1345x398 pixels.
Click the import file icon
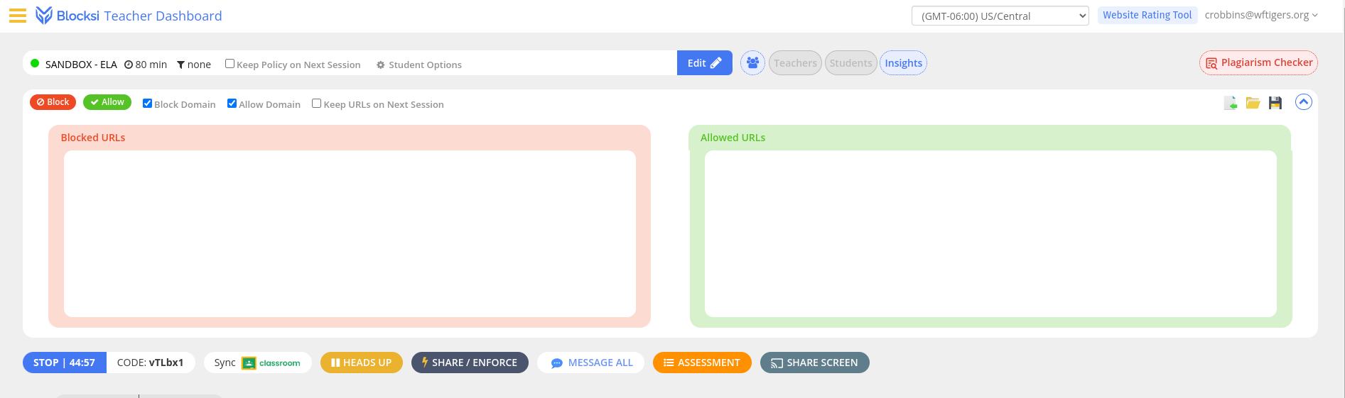[x=1231, y=103]
